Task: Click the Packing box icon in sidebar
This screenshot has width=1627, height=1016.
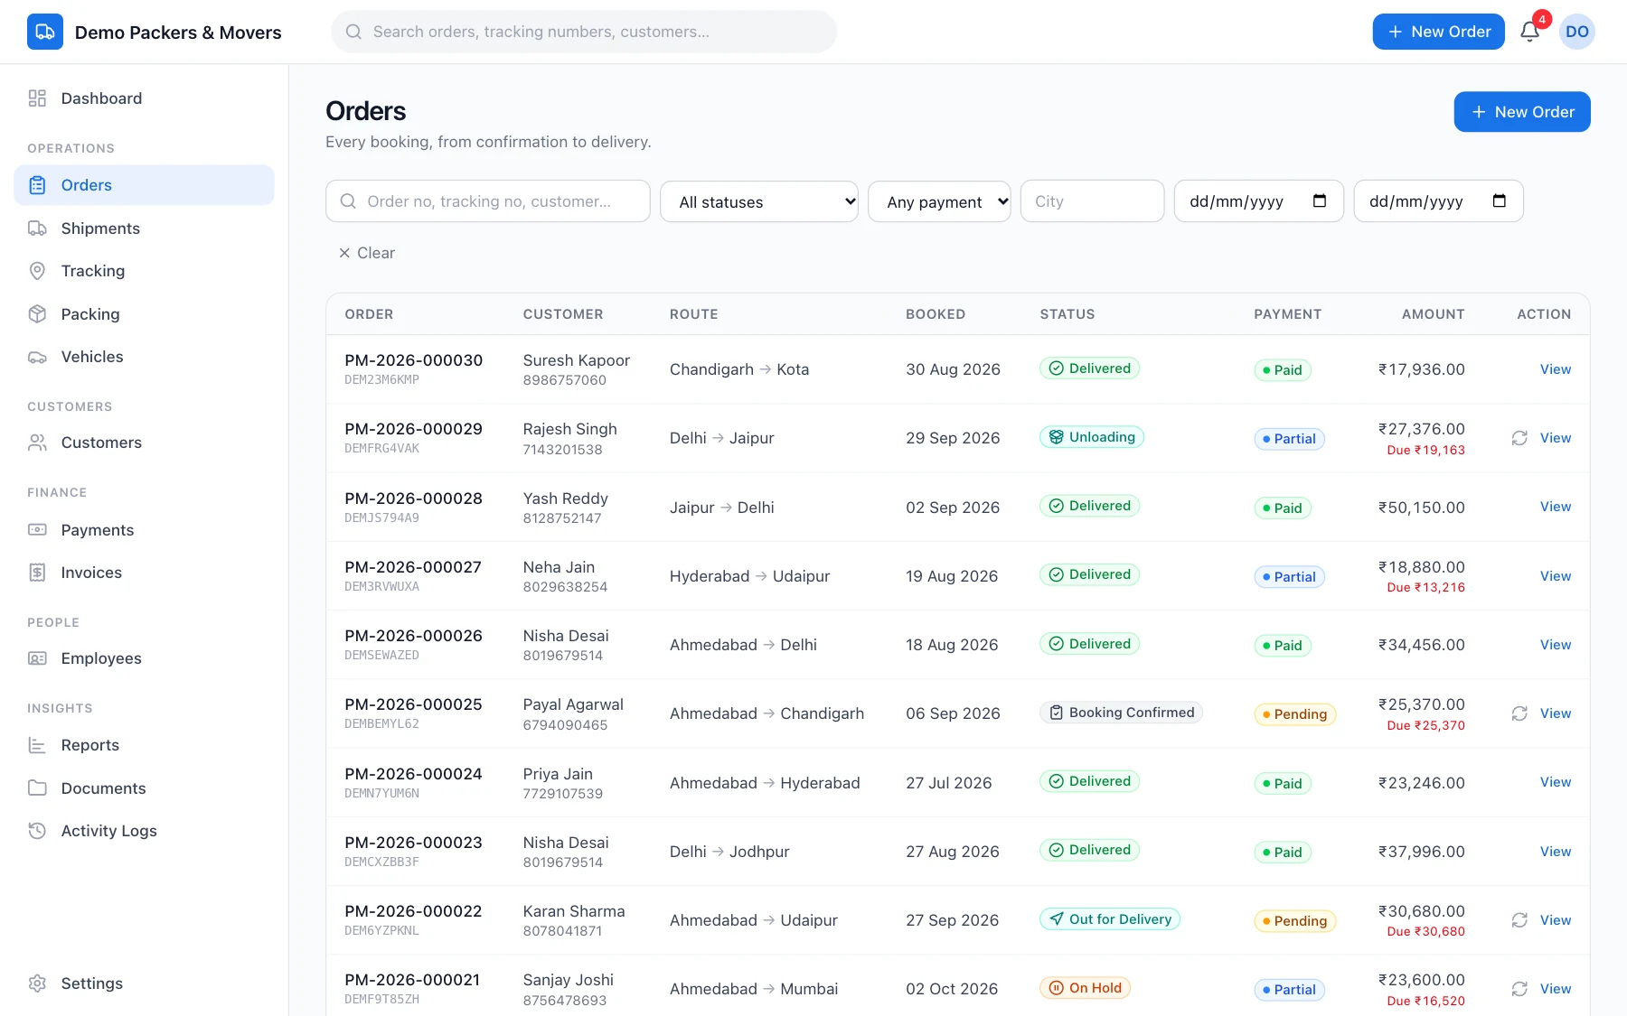Action: pos(37,314)
